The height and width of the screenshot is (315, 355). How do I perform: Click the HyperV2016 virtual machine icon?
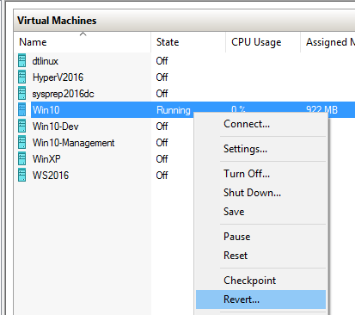point(21,77)
